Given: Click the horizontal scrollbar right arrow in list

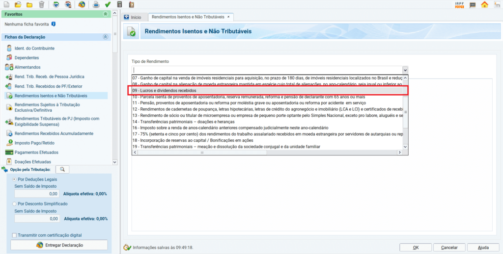Looking at the screenshot, I should tap(399, 152).
